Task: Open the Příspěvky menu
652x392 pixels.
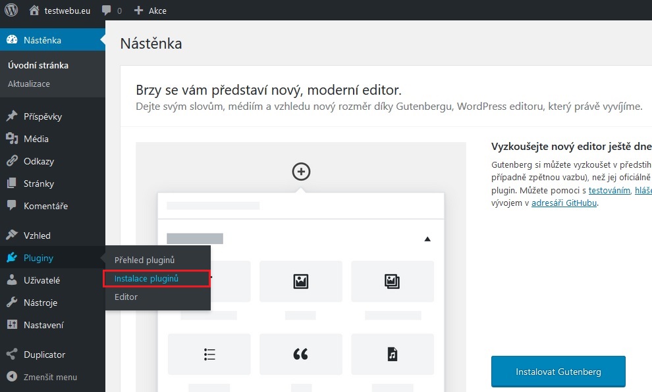Action: [42, 116]
